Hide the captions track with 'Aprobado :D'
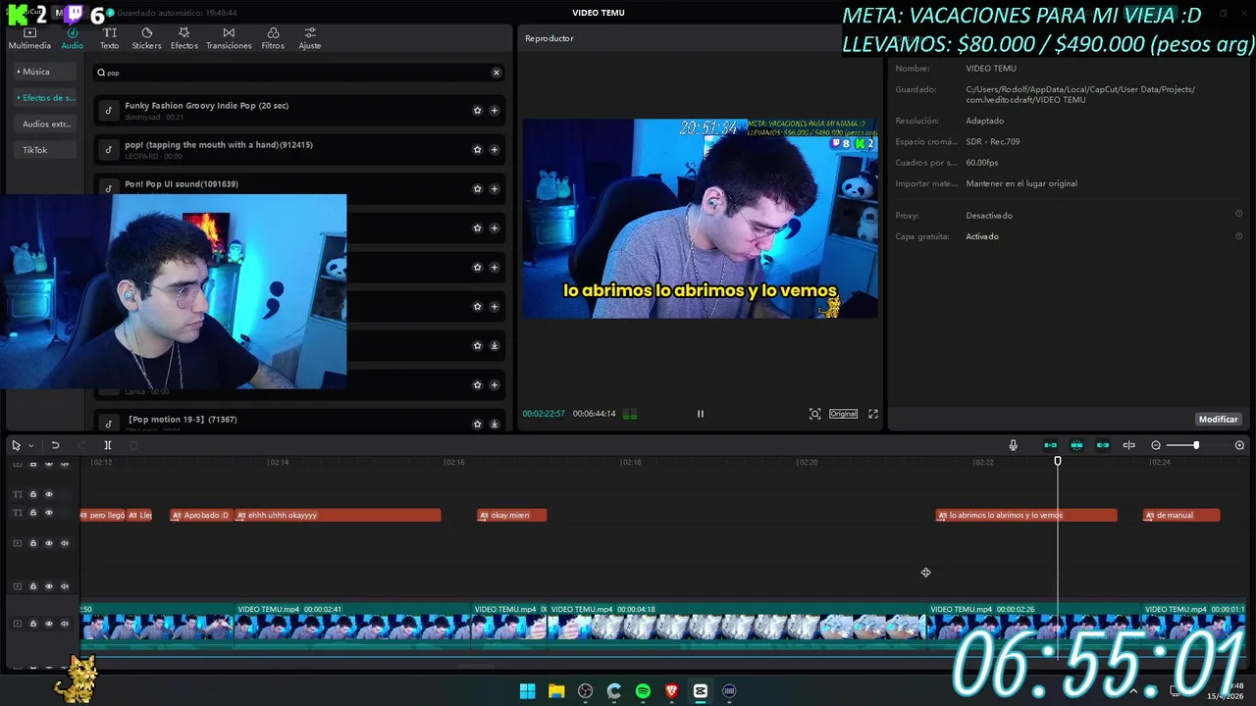The height and width of the screenshot is (706, 1256). coord(48,513)
